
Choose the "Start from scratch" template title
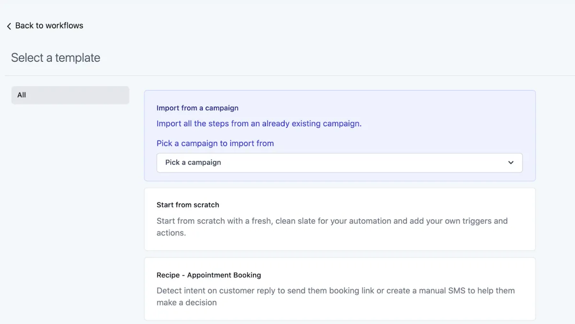pyautogui.click(x=188, y=205)
